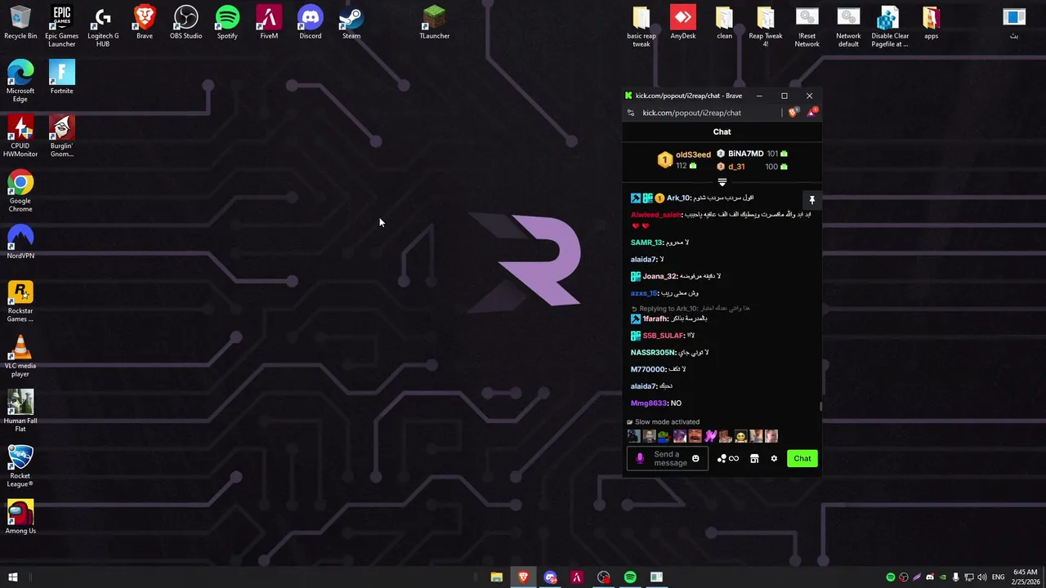Open site settings icon left of URL
1046x588 pixels.
coord(630,113)
